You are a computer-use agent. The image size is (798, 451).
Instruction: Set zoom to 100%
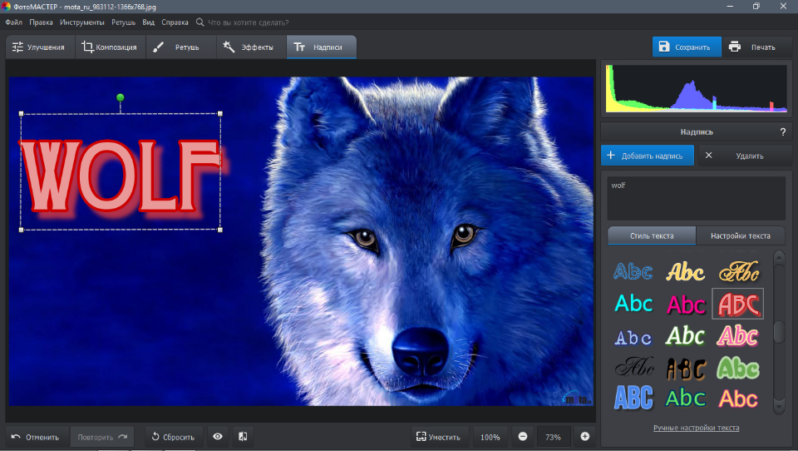point(490,437)
